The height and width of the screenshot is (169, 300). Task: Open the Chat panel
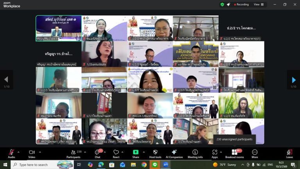click(x=97, y=153)
